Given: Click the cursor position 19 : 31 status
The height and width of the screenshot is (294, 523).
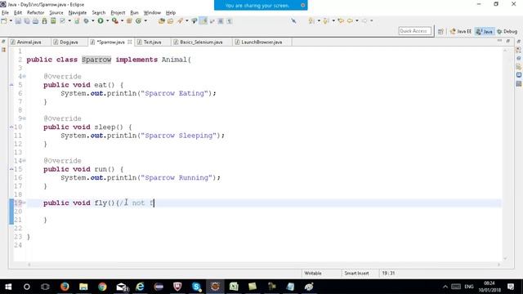Looking at the screenshot, I should point(388,274).
